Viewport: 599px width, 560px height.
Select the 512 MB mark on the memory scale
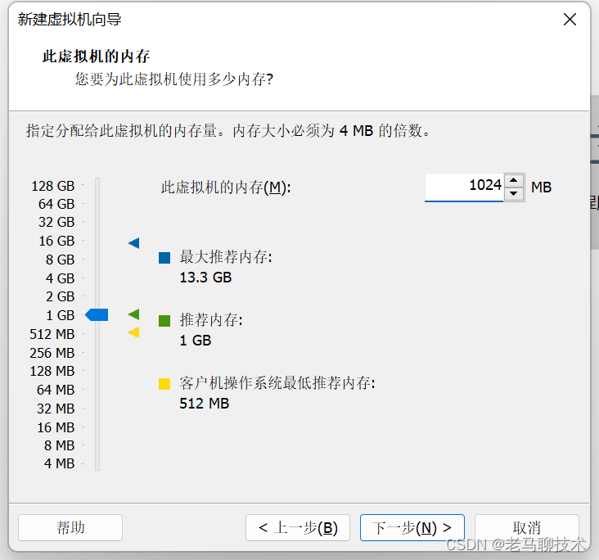click(x=52, y=334)
